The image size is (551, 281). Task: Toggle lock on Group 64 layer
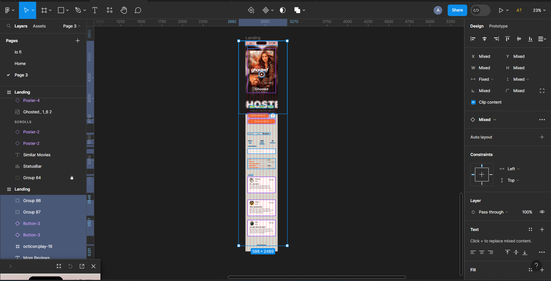click(x=72, y=178)
